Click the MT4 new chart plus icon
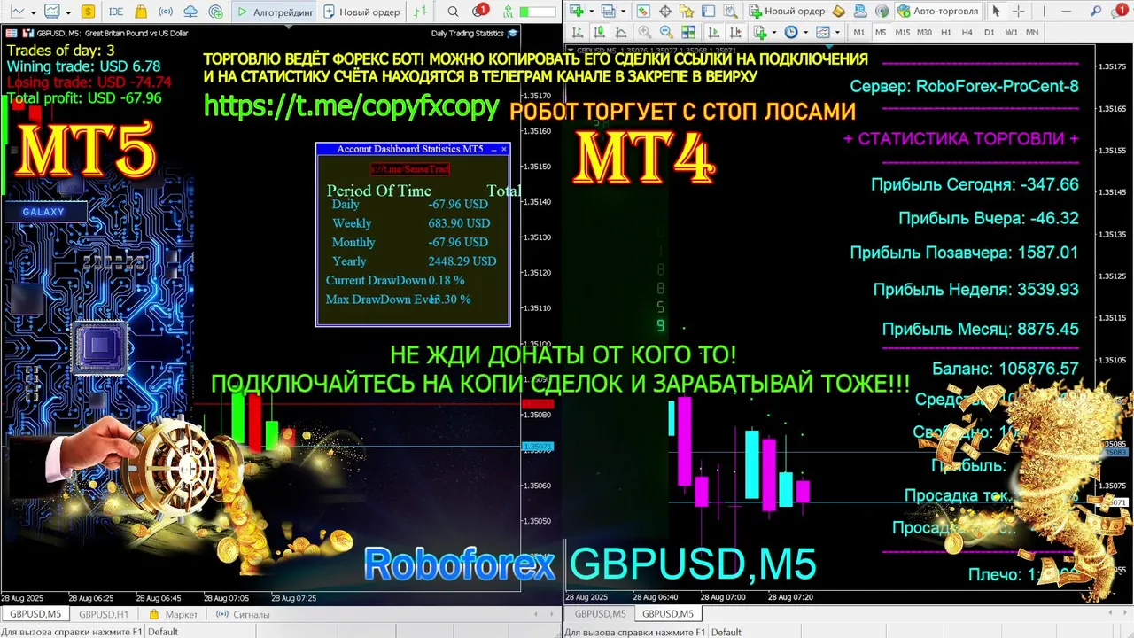 [x=575, y=11]
